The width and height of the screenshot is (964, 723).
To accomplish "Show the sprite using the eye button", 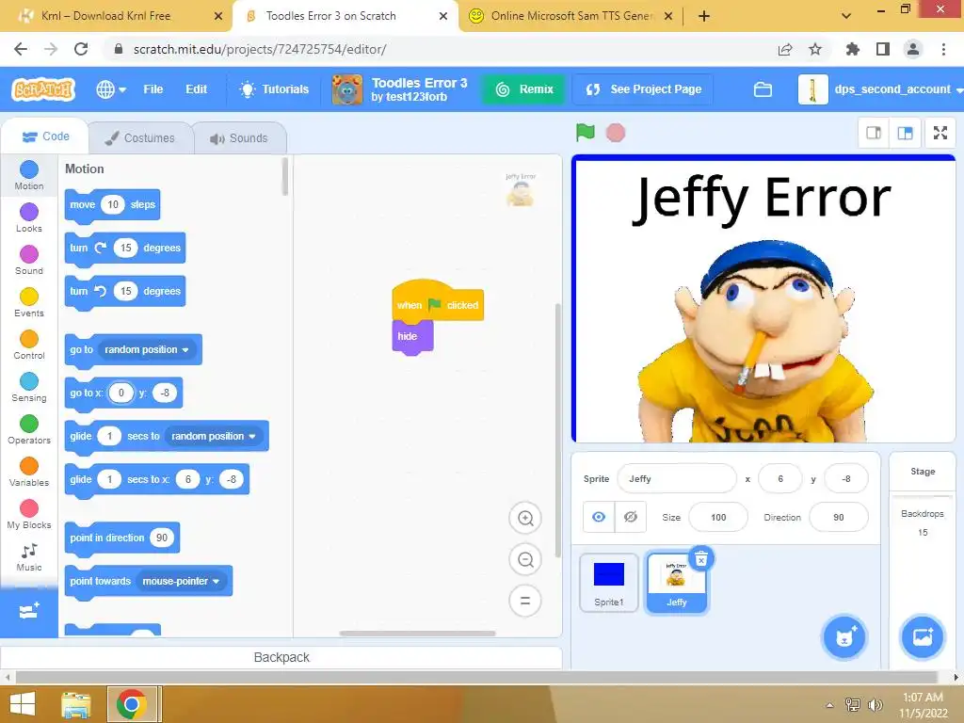I will 598,517.
